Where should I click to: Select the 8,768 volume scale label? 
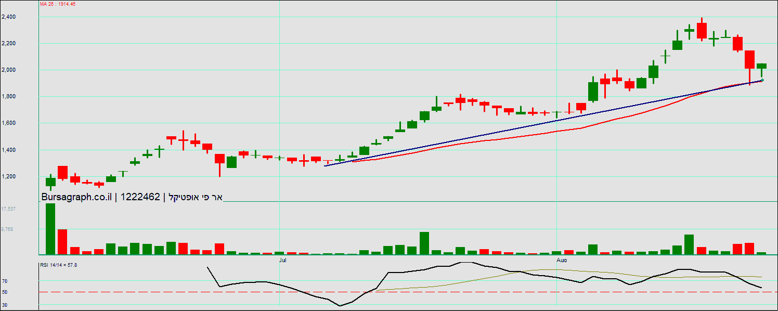pyautogui.click(x=8, y=229)
